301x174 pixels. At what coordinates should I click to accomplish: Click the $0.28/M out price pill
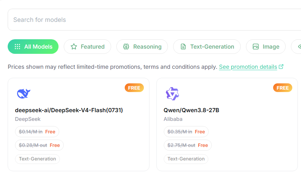39,145
